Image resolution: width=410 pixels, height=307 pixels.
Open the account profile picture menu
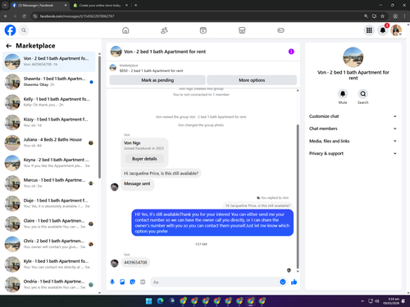coord(396,30)
